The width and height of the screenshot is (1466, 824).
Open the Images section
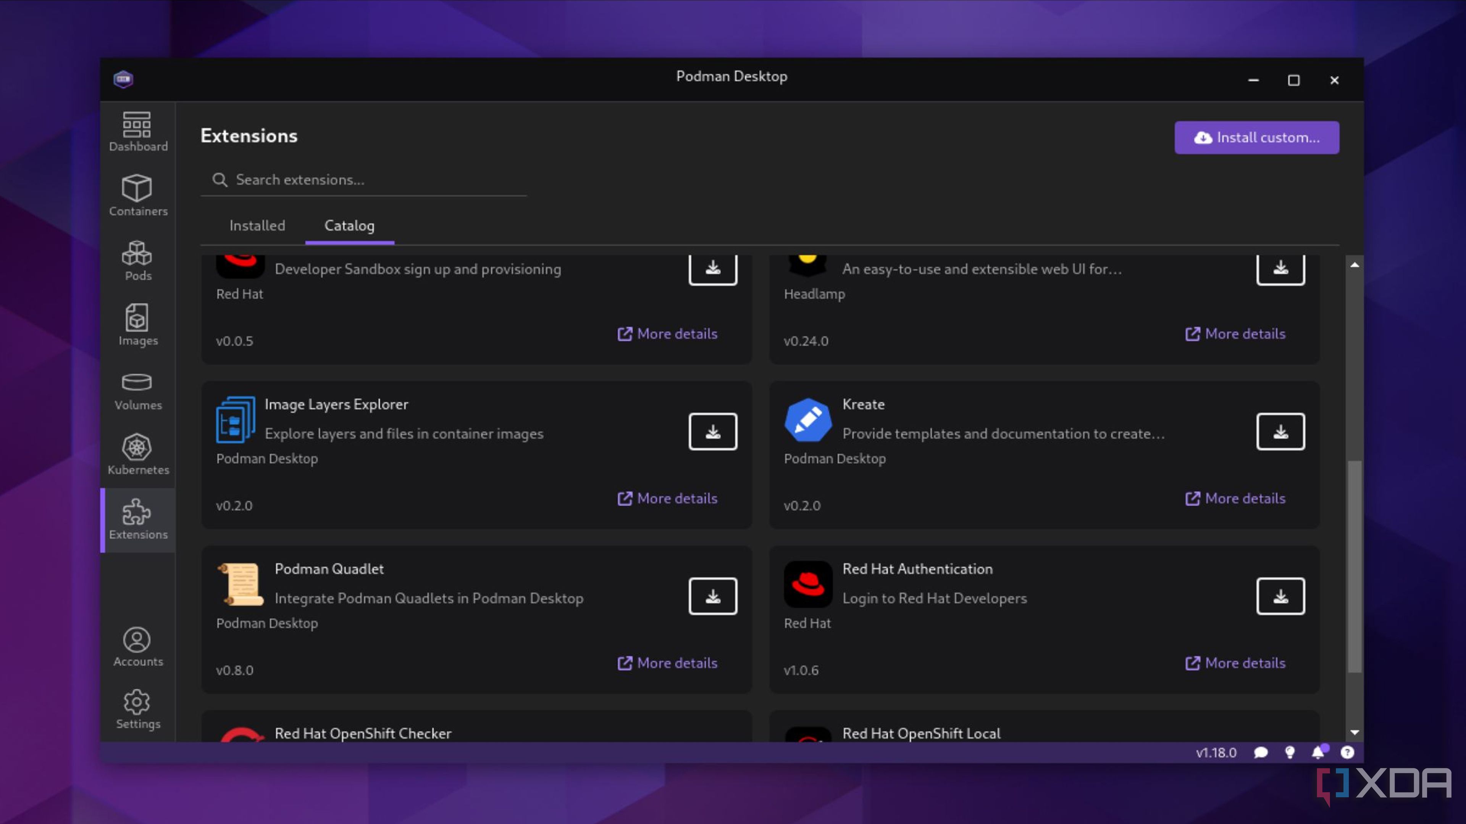[138, 325]
